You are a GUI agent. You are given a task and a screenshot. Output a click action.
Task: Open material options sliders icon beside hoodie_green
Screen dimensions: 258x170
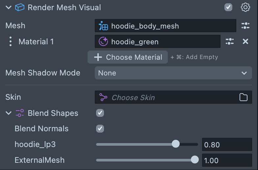tap(230, 41)
